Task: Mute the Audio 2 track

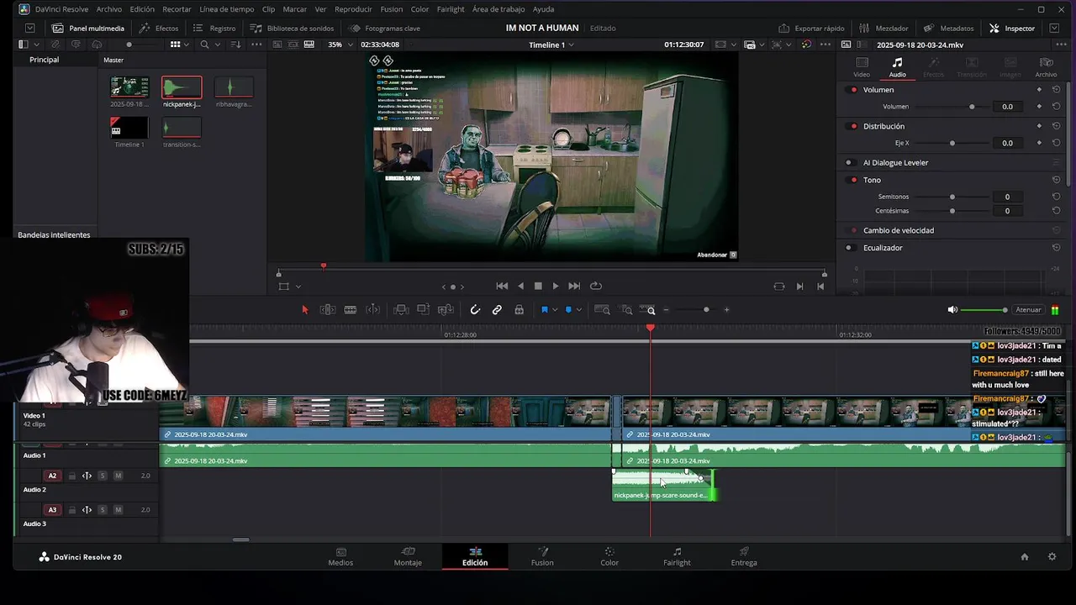Action: click(118, 476)
